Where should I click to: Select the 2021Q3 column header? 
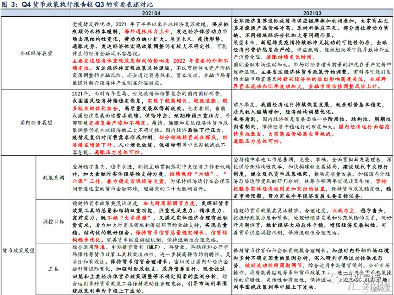pos(312,12)
